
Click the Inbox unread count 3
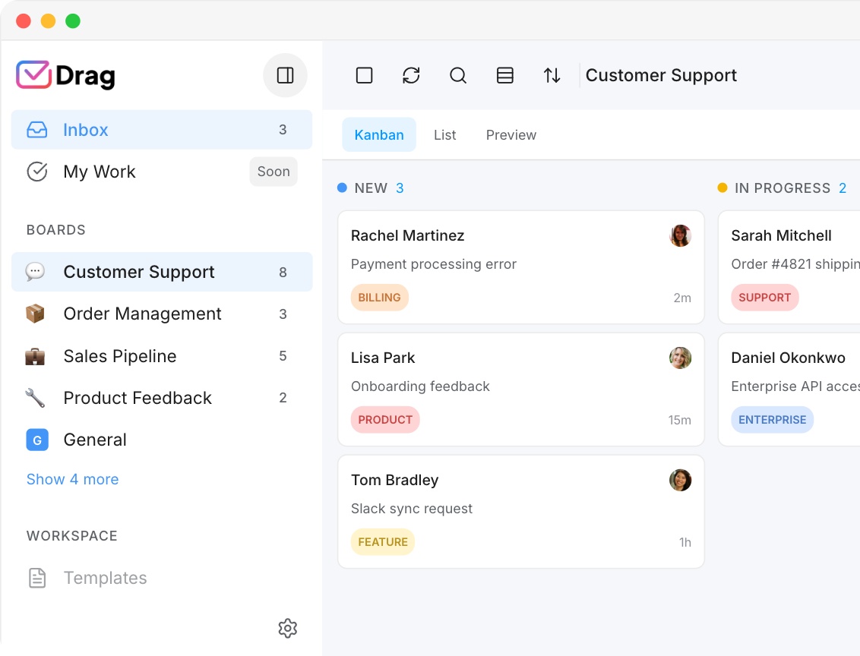283,130
